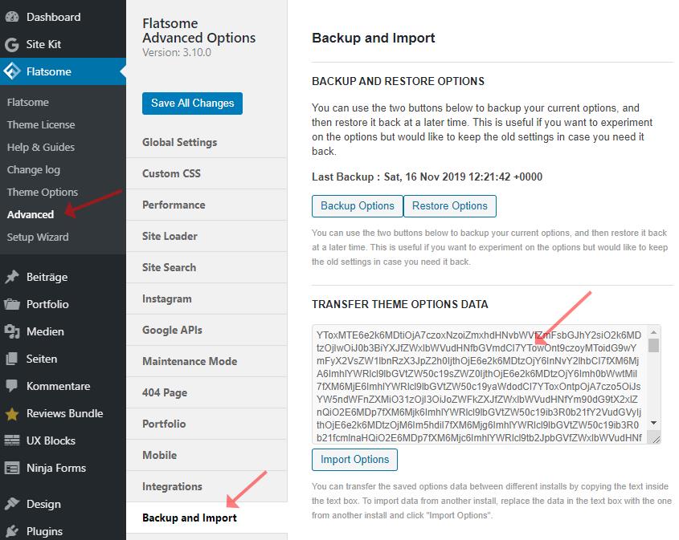The height and width of the screenshot is (540, 679).
Task: Open the Seiten menu
Action: [42, 359]
